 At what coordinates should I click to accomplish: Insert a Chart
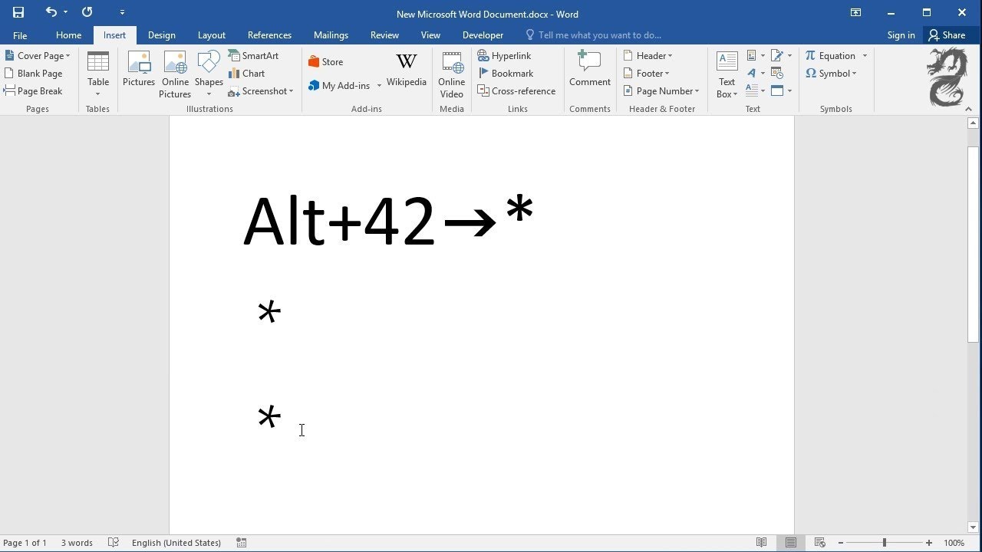pyautogui.click(x=246, y=74)
